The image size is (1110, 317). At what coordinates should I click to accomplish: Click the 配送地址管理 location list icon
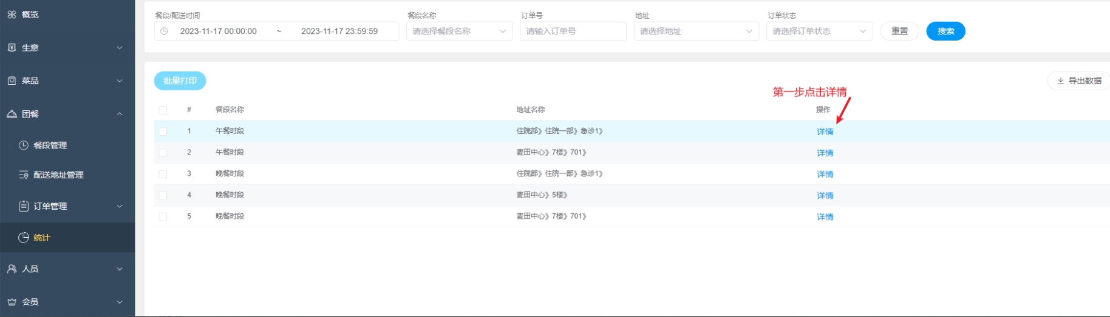tap(24, 175)
